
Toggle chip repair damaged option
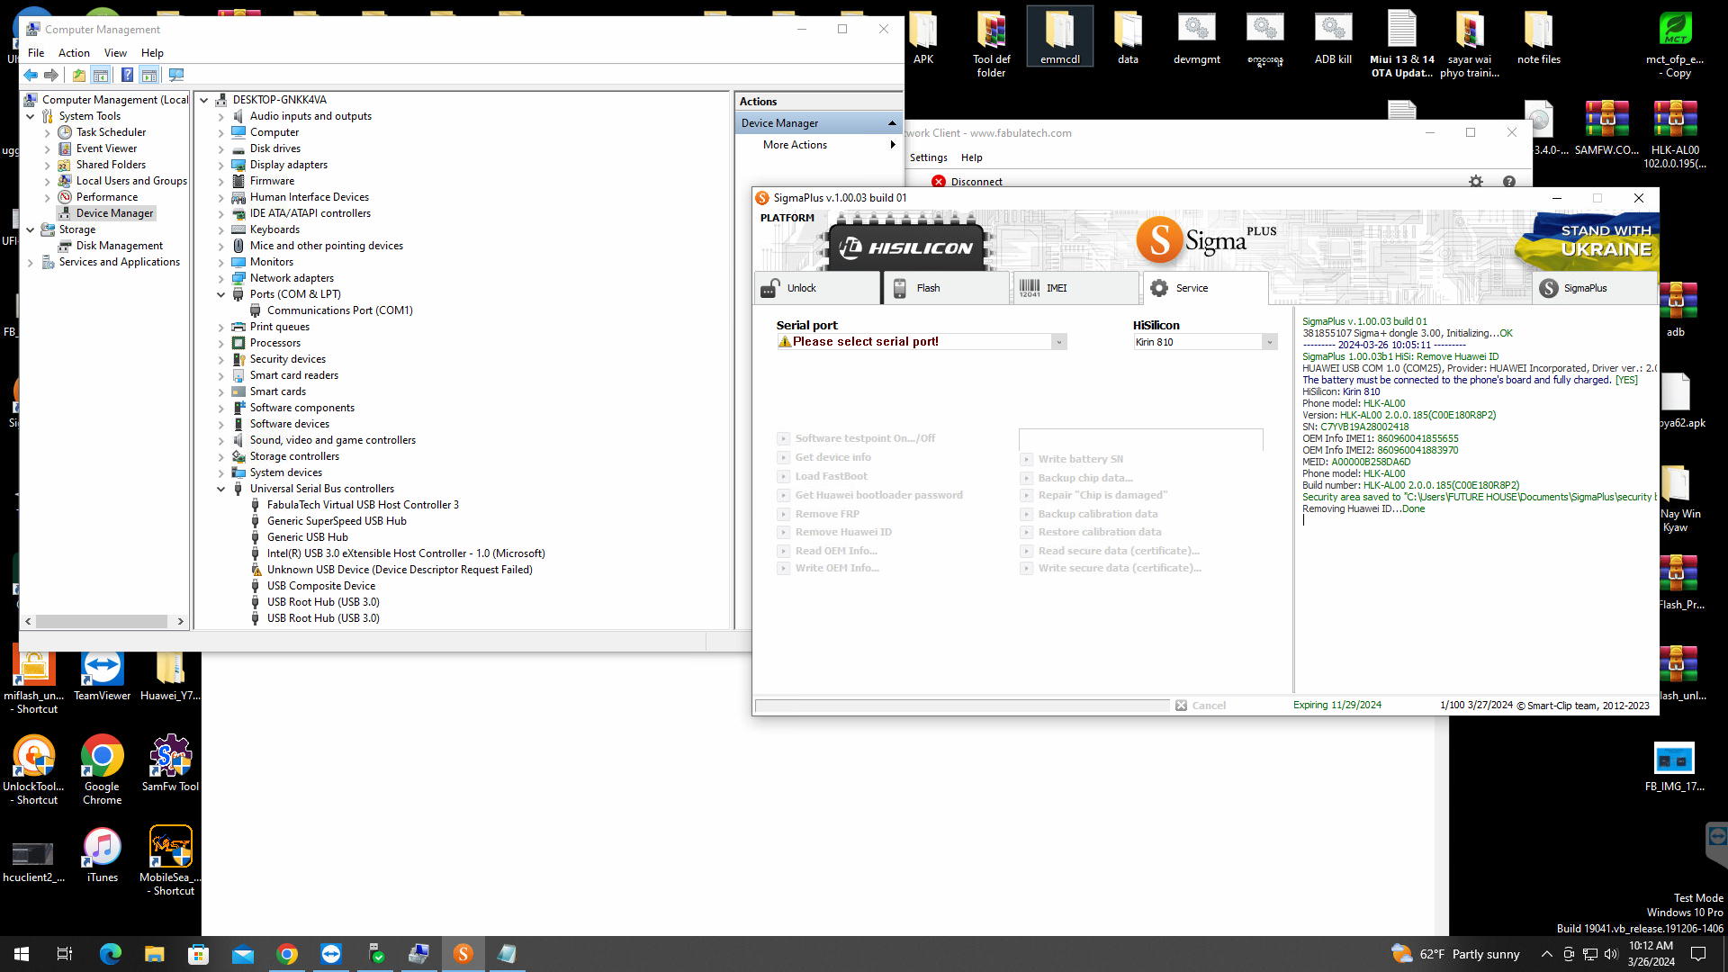pyautogui.click(x=1025, y=495)
